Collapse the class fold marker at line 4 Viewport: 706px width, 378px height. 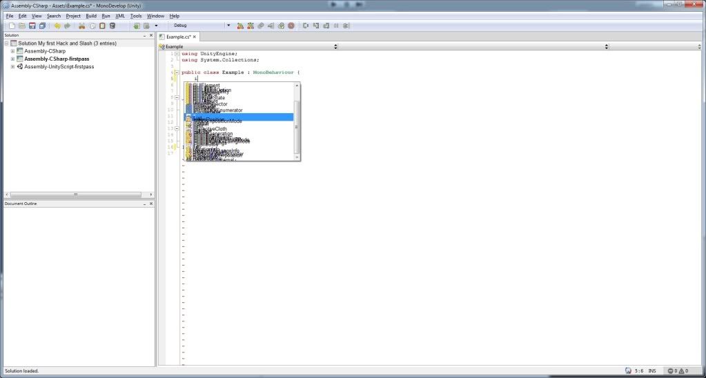(177, 72)
